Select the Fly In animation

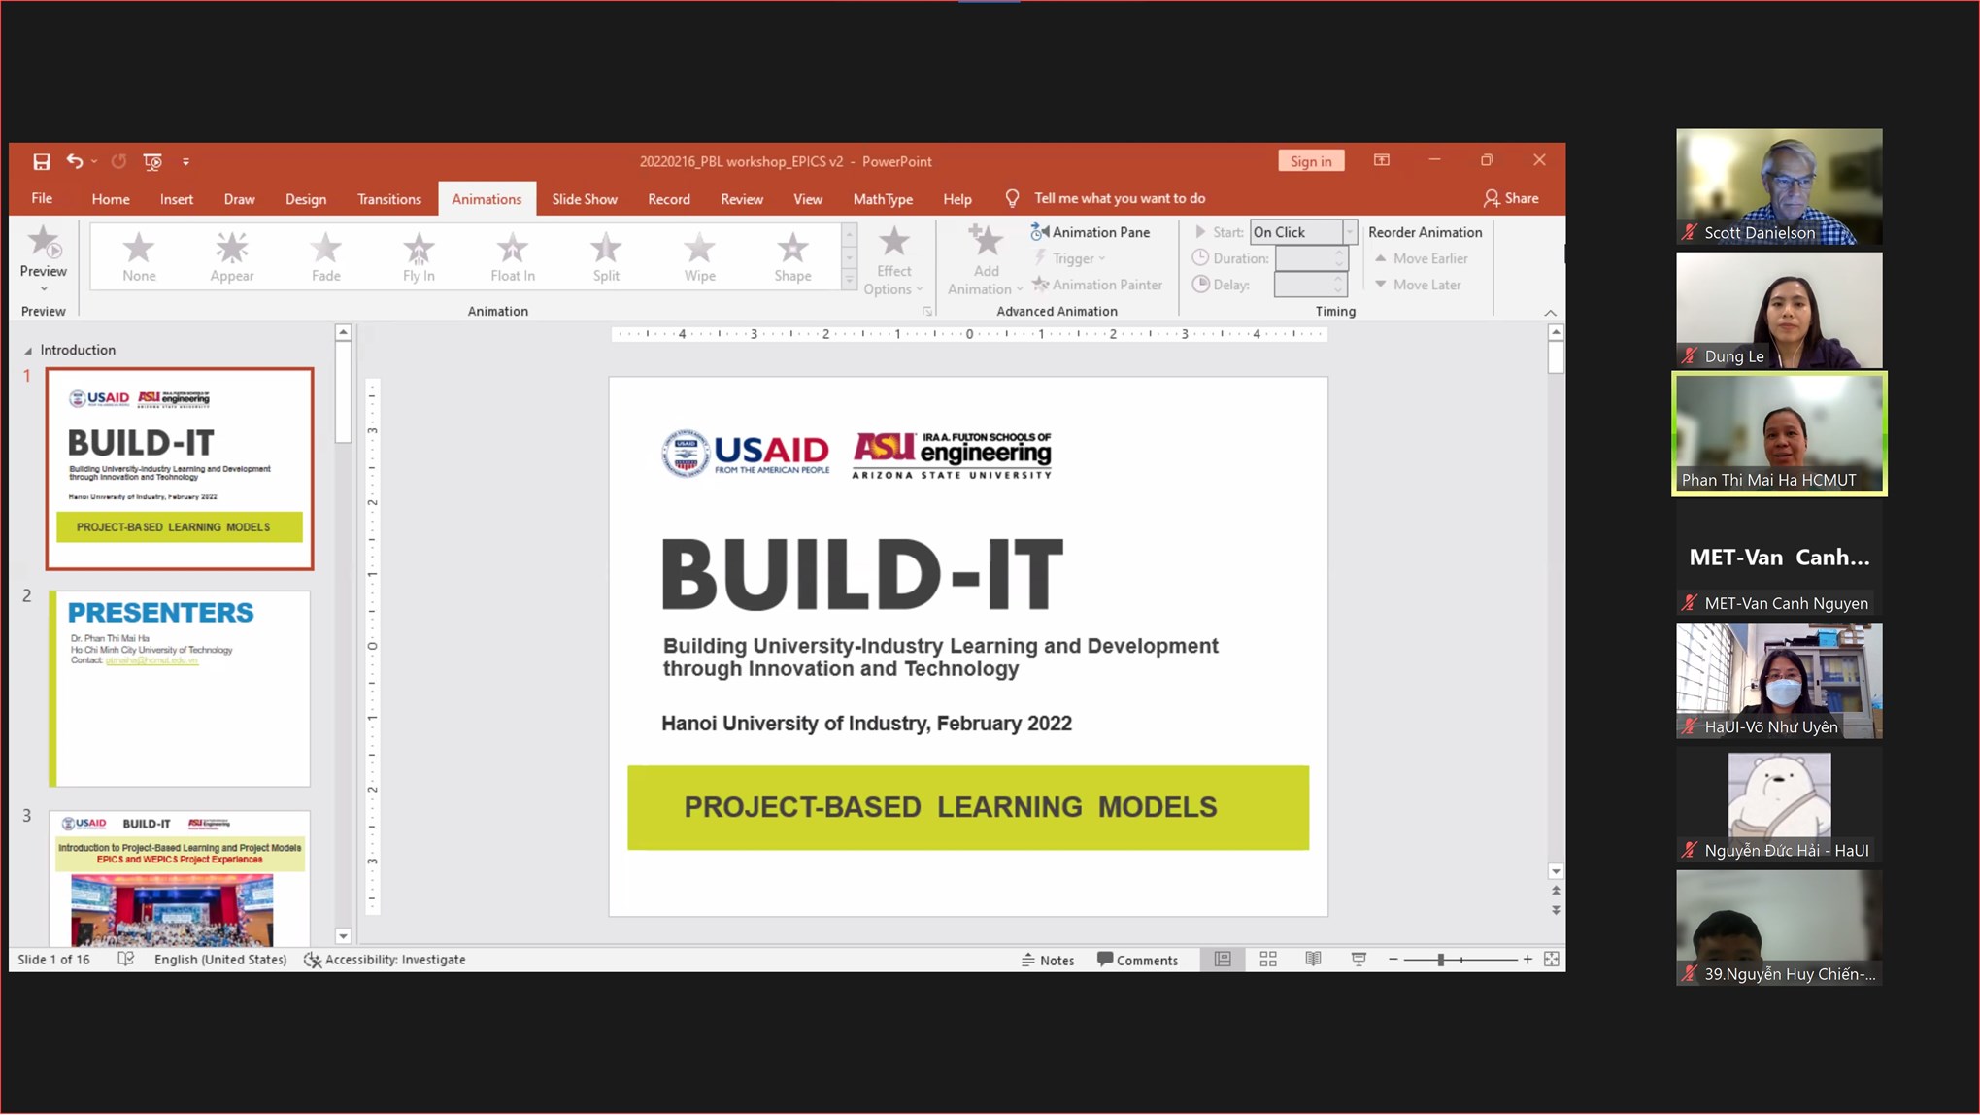coord(418,255)
